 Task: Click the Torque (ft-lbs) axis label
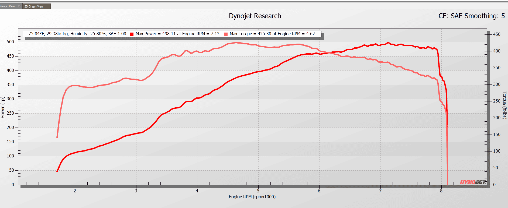point(504,105)
